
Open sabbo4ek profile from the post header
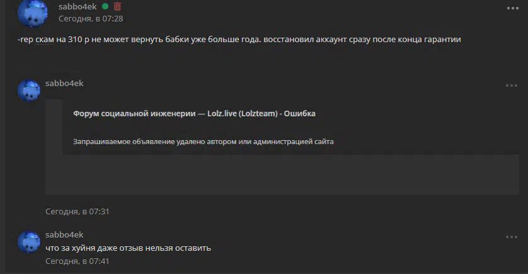click(77, 6)
